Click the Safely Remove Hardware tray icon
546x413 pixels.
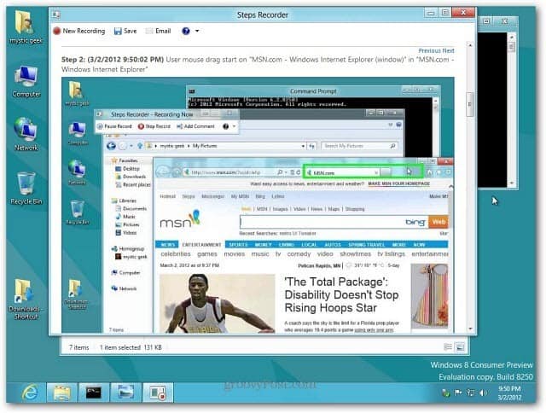tap(445, 393)
